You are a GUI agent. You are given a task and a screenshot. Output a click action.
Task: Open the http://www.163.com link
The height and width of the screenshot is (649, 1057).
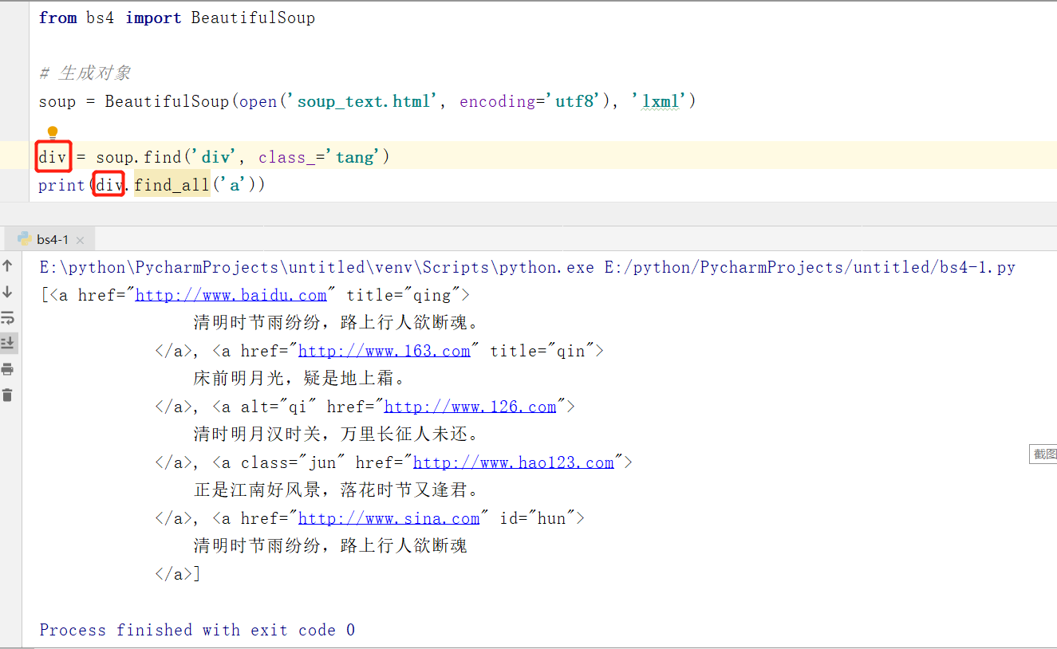click(385, 352)
